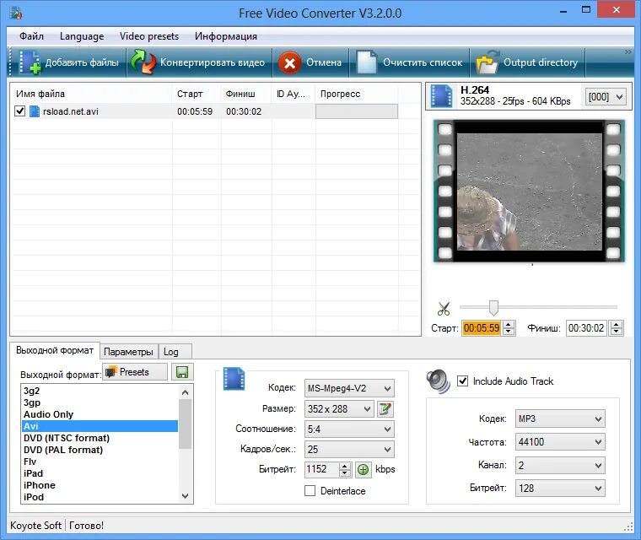
Task: Switch to the Параметры tab
Action: pos(128,351)
